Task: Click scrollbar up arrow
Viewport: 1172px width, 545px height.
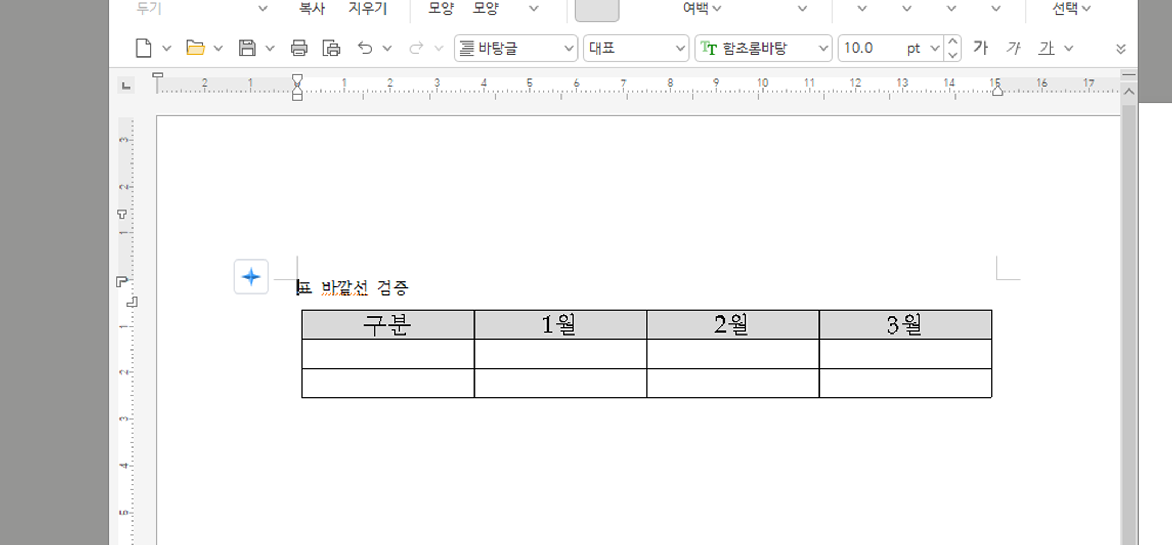Action: [x=1129, y=92]
